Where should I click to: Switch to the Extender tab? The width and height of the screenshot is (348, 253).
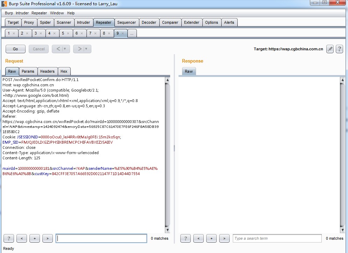[x=192, y=22]
